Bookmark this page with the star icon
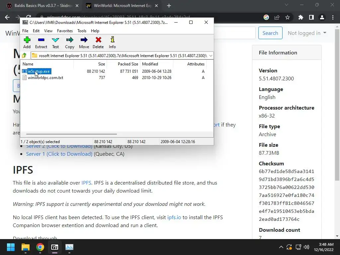 [288, 17]
